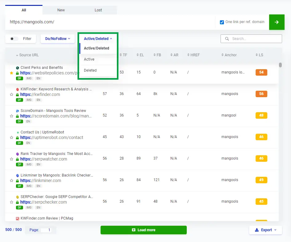The image size is (291, 242).
Task: Open the https://kwfinder.com link
Action: 40,94
